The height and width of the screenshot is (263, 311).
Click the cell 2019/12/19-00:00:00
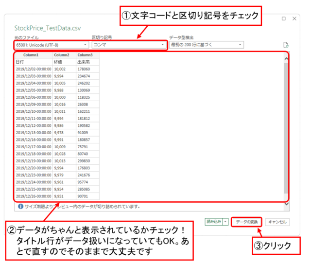[x=34, y=161]
